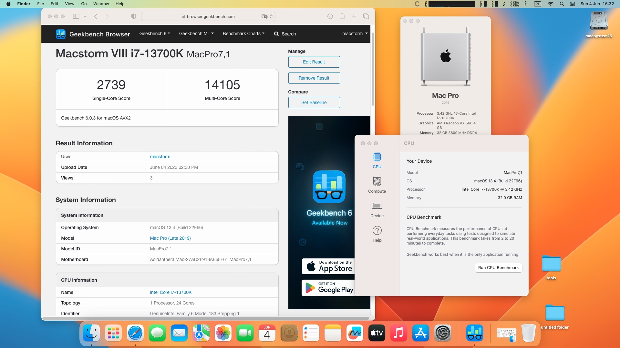Open Control Center in menu bar
The image size is (620, 348).
[x=573, y=4]
